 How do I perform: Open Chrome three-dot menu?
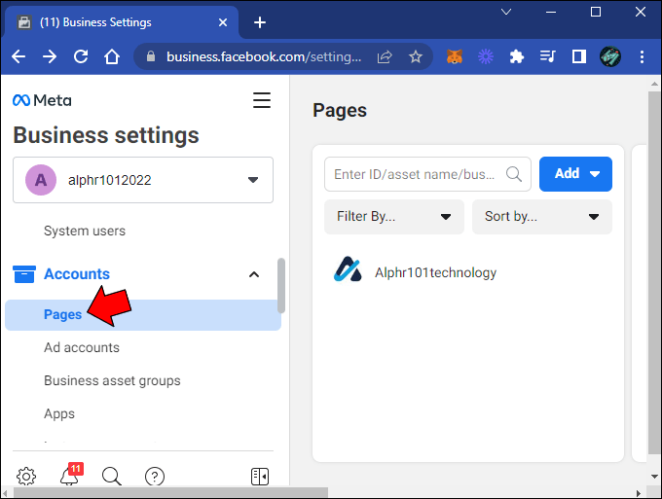tap(642, 56)
